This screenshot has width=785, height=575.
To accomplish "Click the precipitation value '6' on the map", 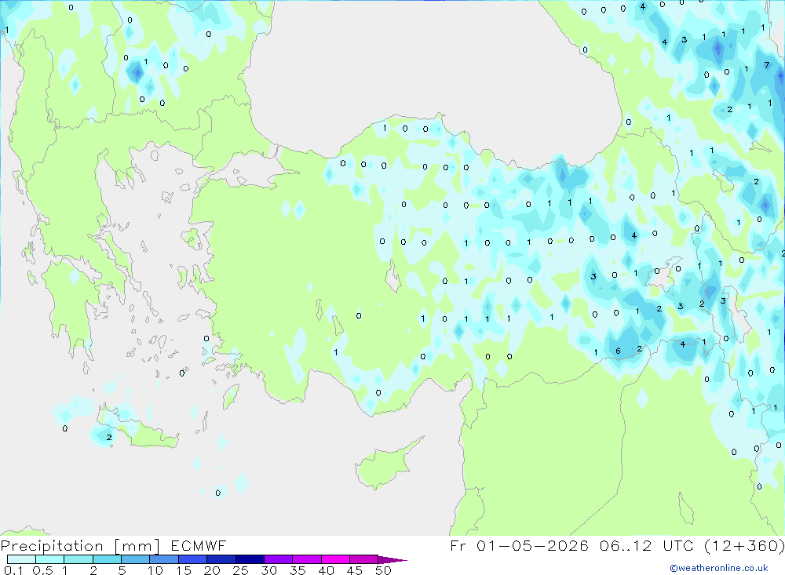I will [618, 351].
